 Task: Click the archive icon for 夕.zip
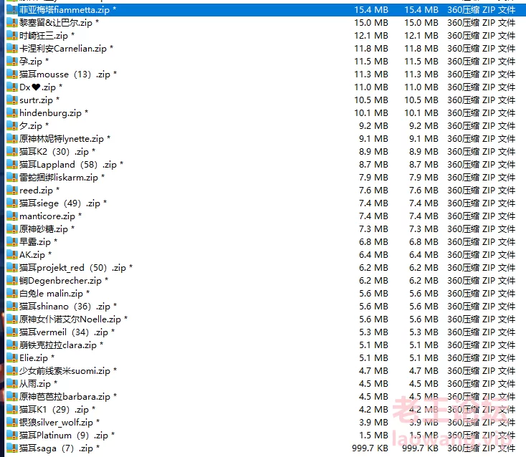[x=12, y=126]
